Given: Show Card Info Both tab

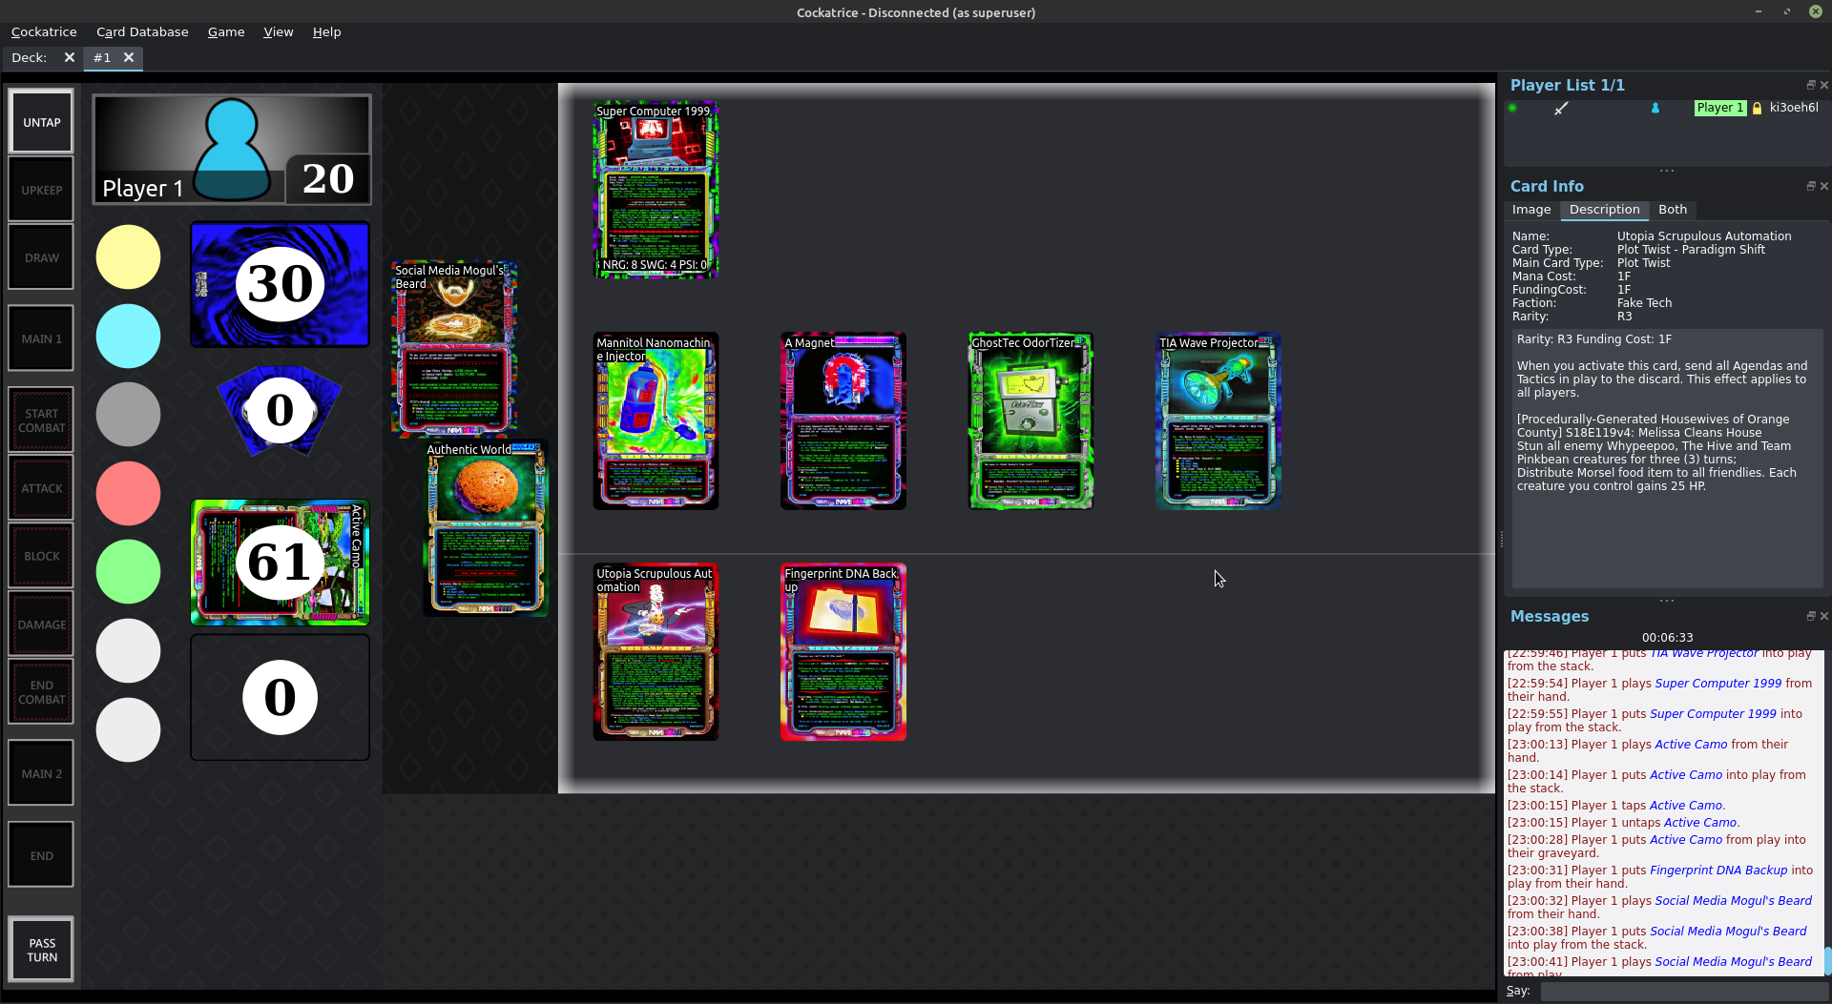Looking at the screenshot, I should pyautogui.click(x=1672, y=210).
